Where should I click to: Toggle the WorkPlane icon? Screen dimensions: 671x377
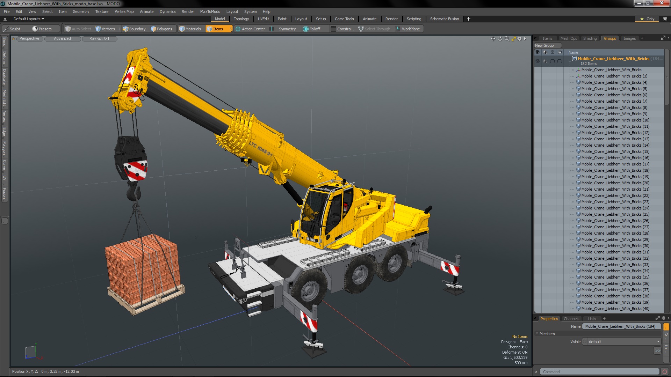(x=397, y=29)
